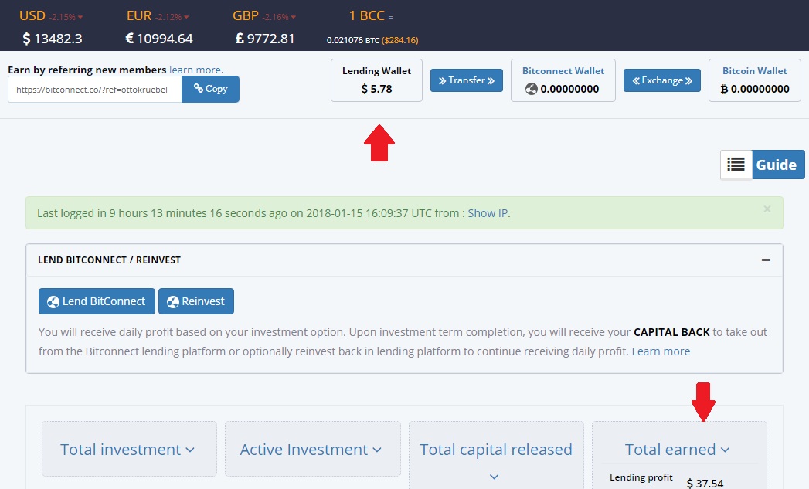
Task: Click the Exchange button
Action: tap(662, 80)
